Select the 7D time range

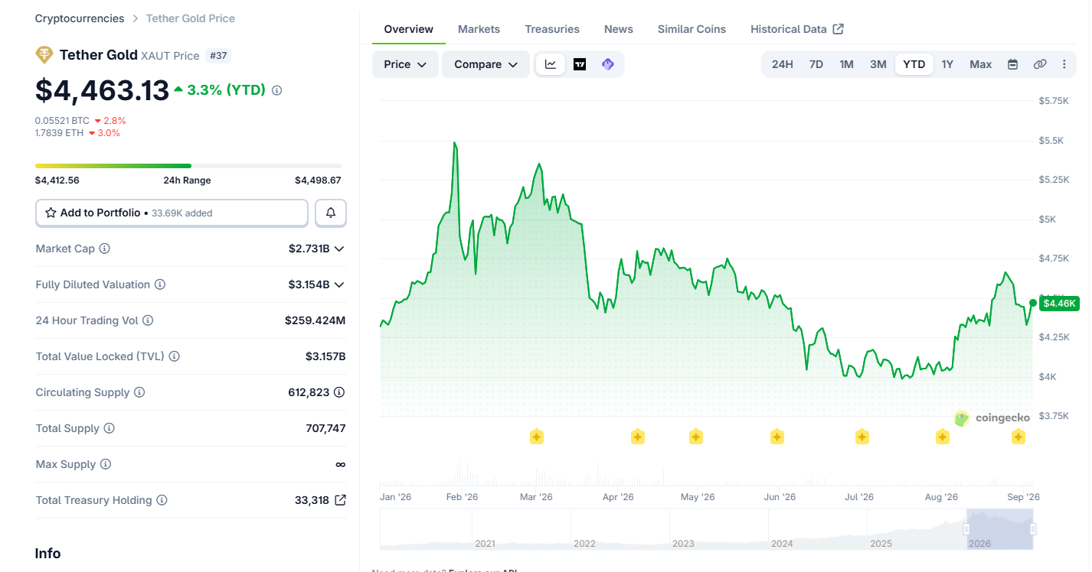point(816,64)
